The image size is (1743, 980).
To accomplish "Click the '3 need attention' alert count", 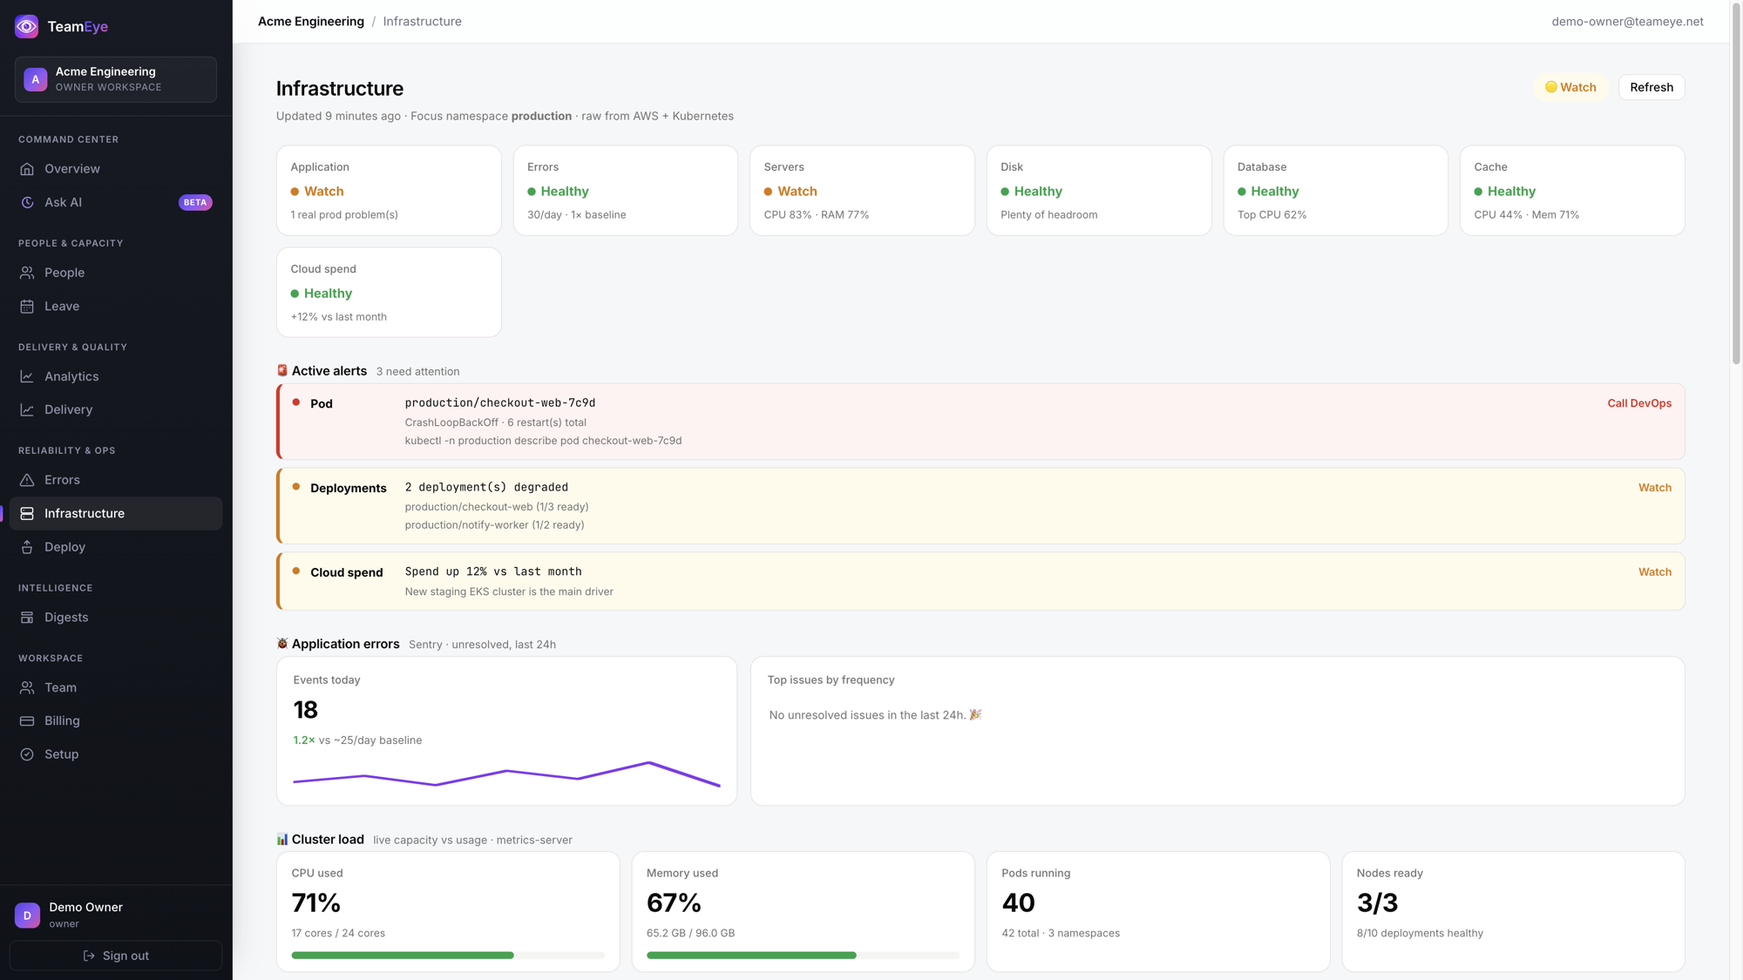I will [417, 371].
